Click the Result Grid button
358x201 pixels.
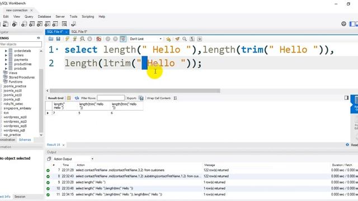coord(55,98)
